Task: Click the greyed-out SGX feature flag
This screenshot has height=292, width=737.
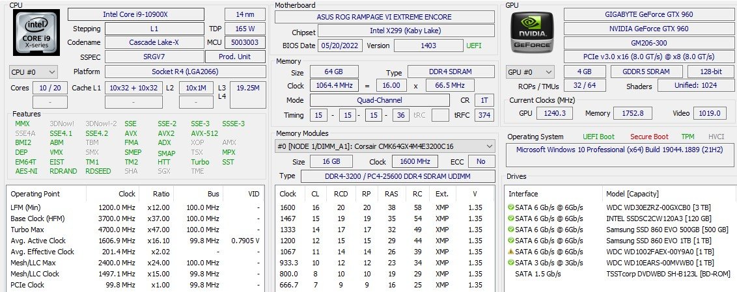Action: point(164,171)
